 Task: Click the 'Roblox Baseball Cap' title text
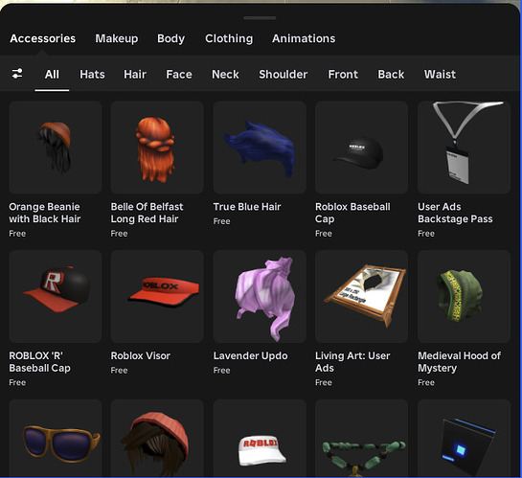352,213
